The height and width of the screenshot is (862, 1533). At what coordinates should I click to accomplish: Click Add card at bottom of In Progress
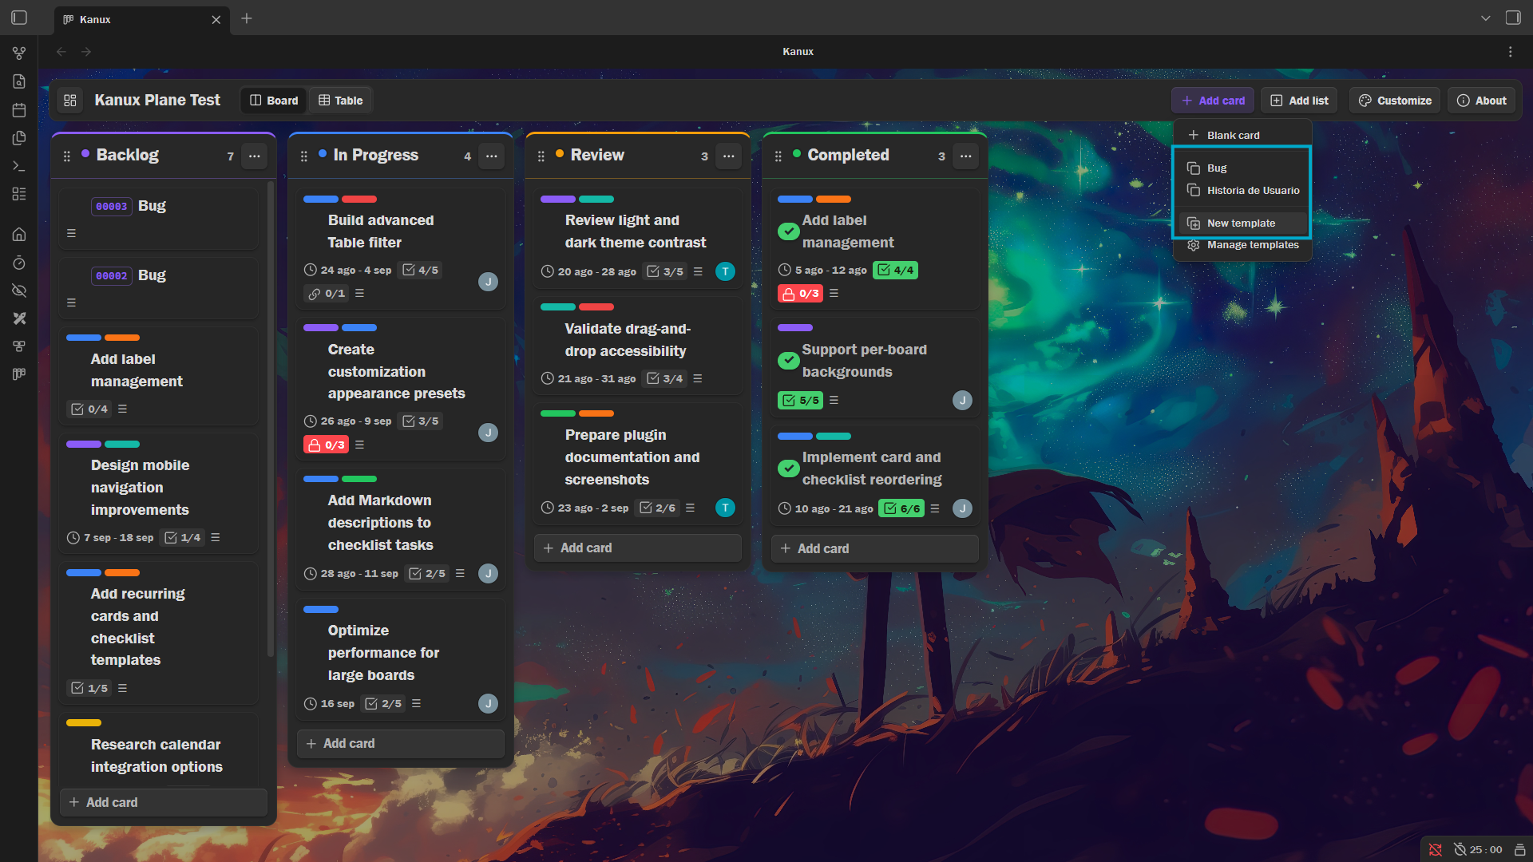[401, 744]
